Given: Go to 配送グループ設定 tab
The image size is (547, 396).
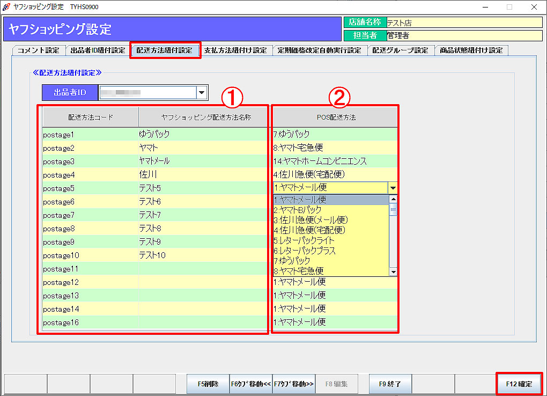Looking at the screenshot, I should click(x=400, y=50).
